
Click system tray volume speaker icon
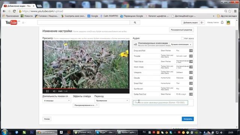pos(222,132)
